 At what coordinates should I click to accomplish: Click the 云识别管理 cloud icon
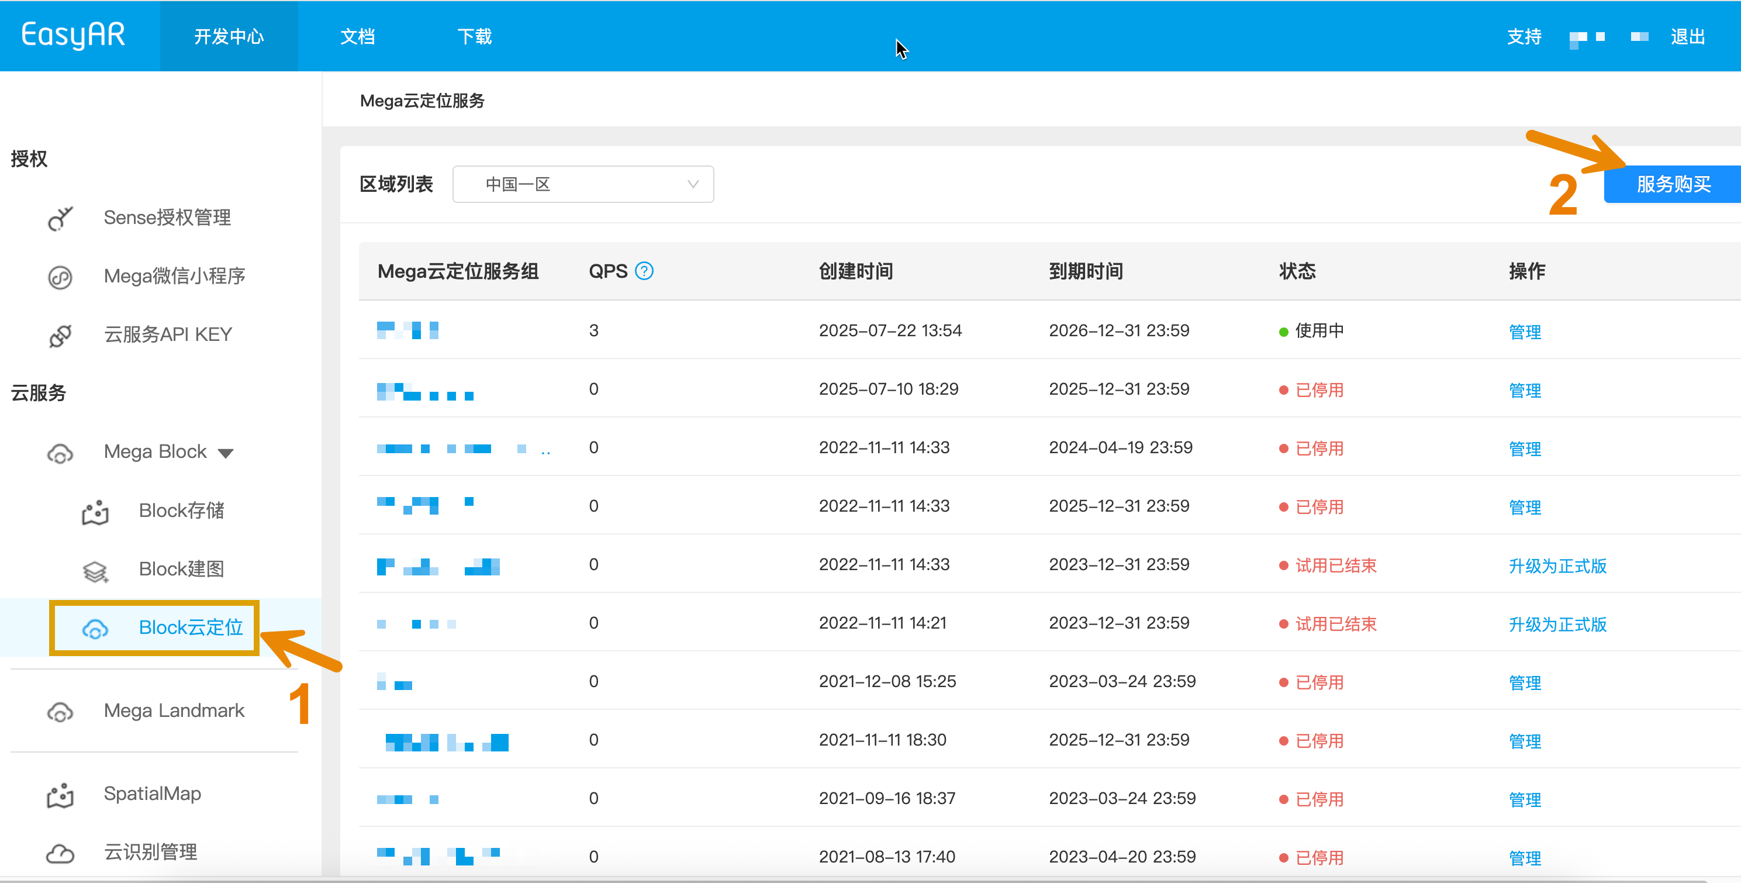[x=60, y=853]
